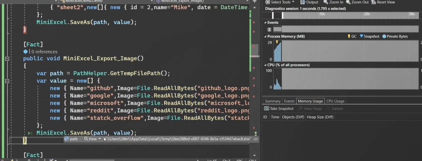Sort by Heap Size (Diff) column
The image size is (422, 161).
pyautogui.click(x=320, y=117)
